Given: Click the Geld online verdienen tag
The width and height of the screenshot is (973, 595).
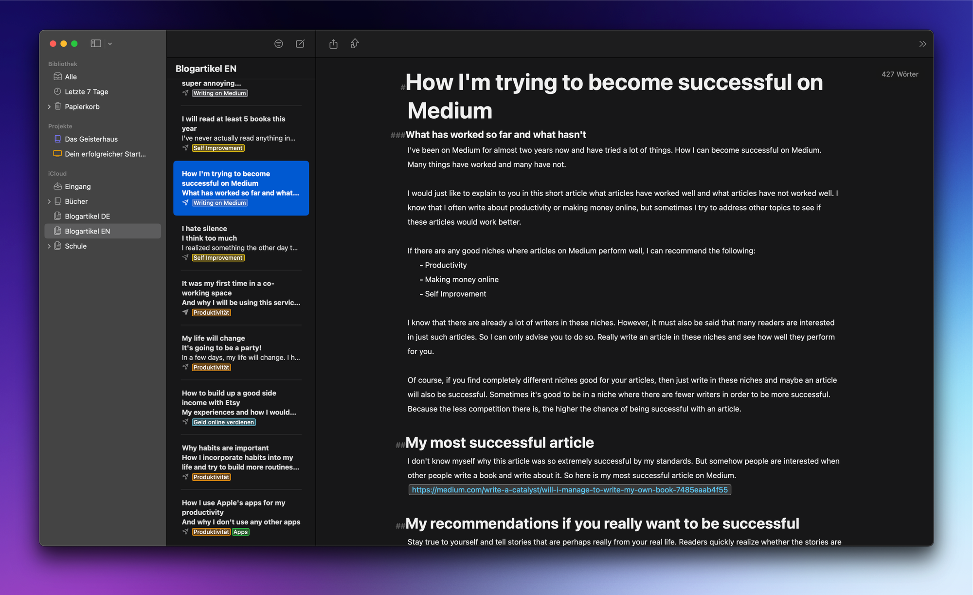Looking at the screenshot, I should 223,422.
